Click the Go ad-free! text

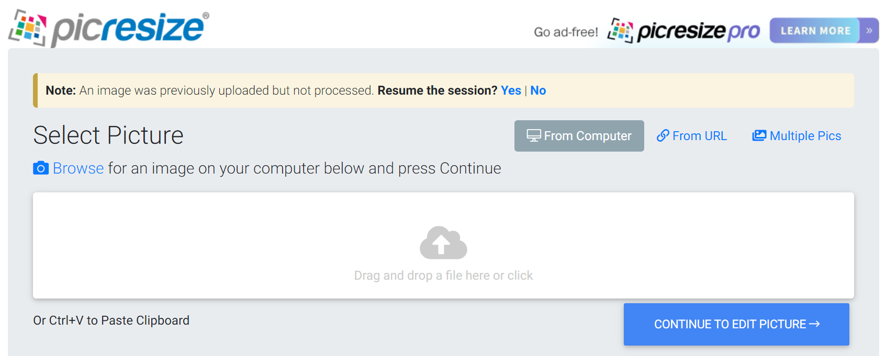coord(566,32)
